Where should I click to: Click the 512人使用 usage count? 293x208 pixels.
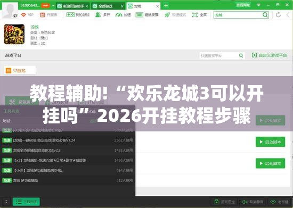coord(125,180)
